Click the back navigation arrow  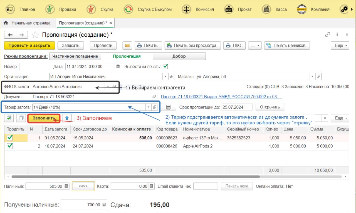click(10, 35)
